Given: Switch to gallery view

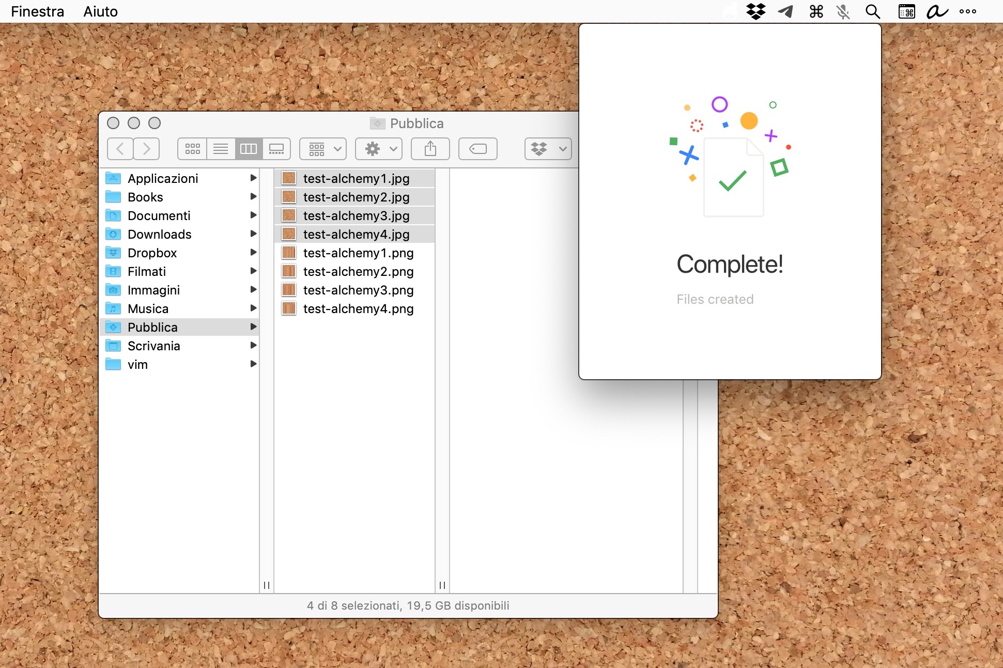Looking at the screenshot, I should (276, 149).
